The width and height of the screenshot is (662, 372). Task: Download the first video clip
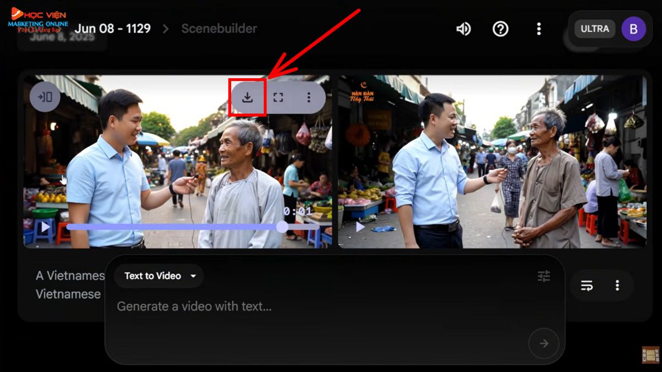[248, 98]
